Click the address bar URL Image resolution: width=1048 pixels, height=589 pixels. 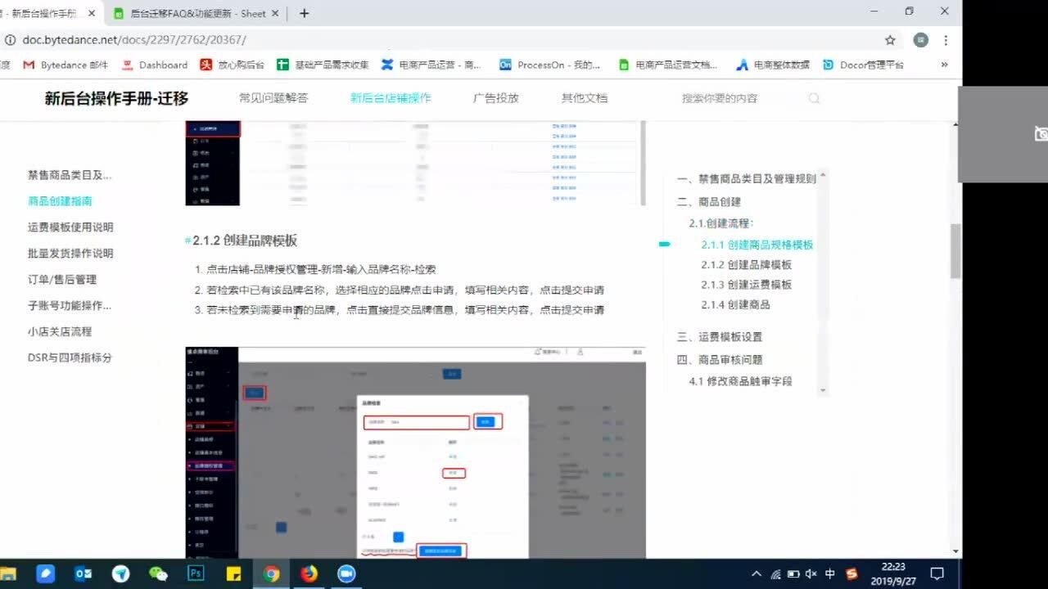(133, 40)
